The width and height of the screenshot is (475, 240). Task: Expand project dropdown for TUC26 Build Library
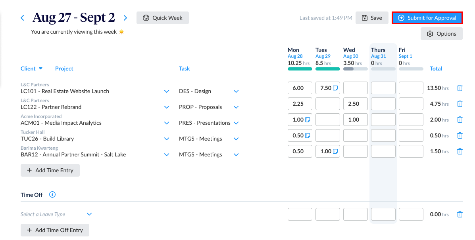point(167,139)
